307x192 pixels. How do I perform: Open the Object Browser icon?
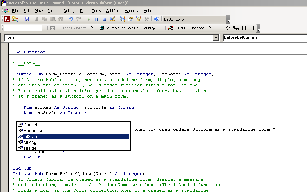[x=139, y=19]
